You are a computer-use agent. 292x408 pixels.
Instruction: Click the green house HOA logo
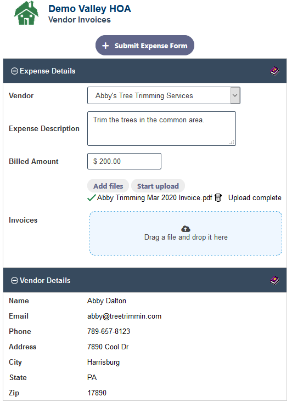(26, 13)
